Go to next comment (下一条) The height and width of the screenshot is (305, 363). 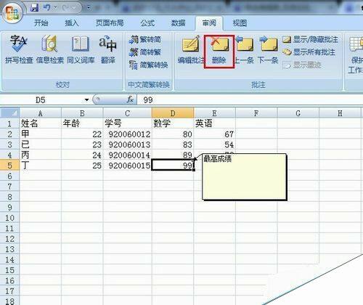[268, 49]
